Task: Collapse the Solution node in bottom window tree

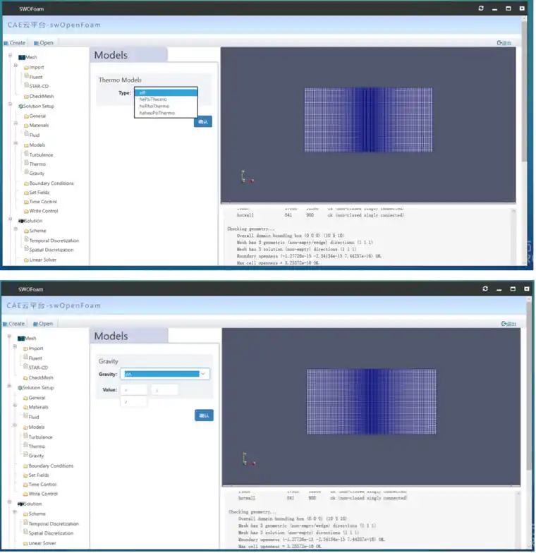Action: pyautogui.click(x=10, y=502)
